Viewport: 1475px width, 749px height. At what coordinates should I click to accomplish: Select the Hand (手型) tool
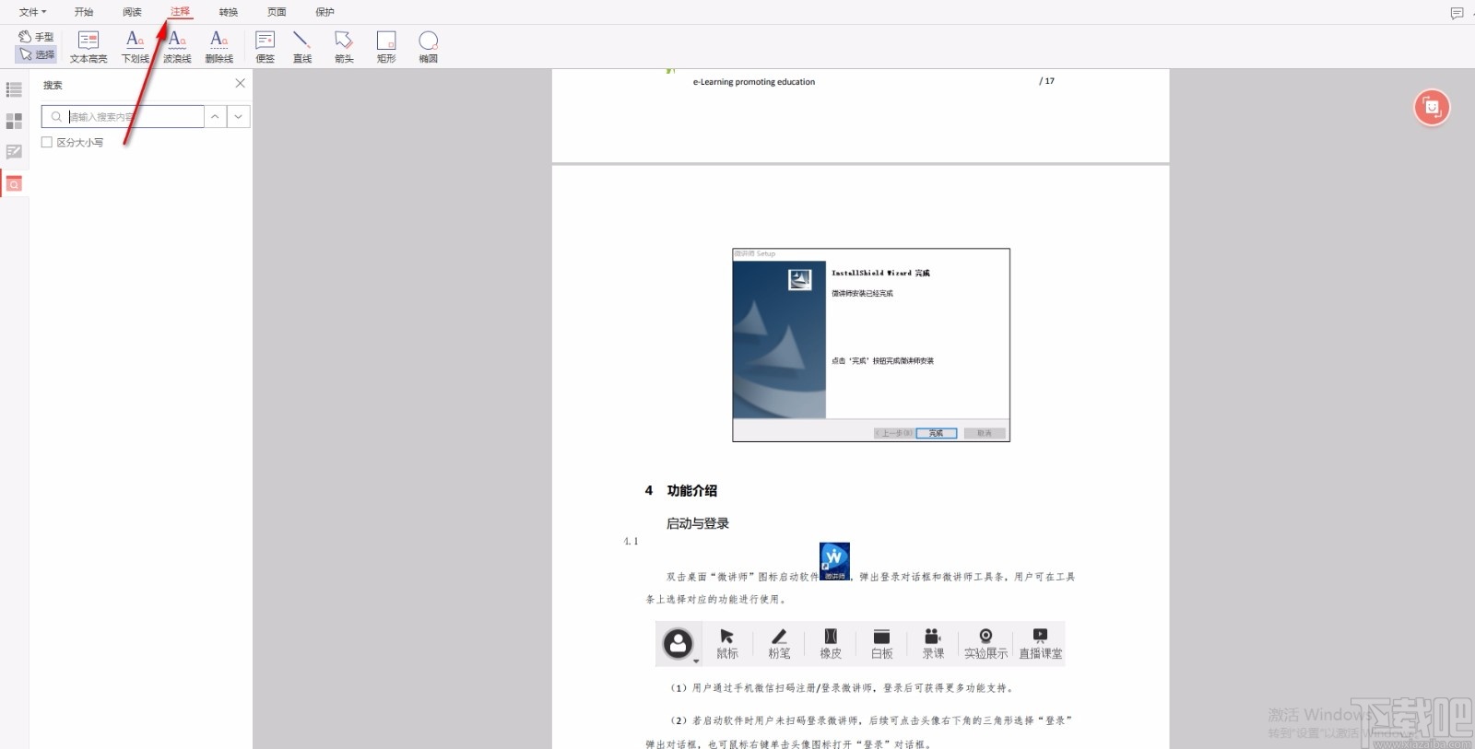coord(36,37)
